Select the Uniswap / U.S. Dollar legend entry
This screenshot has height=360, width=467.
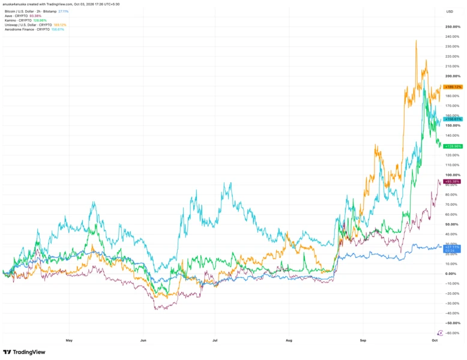[35, 25]
